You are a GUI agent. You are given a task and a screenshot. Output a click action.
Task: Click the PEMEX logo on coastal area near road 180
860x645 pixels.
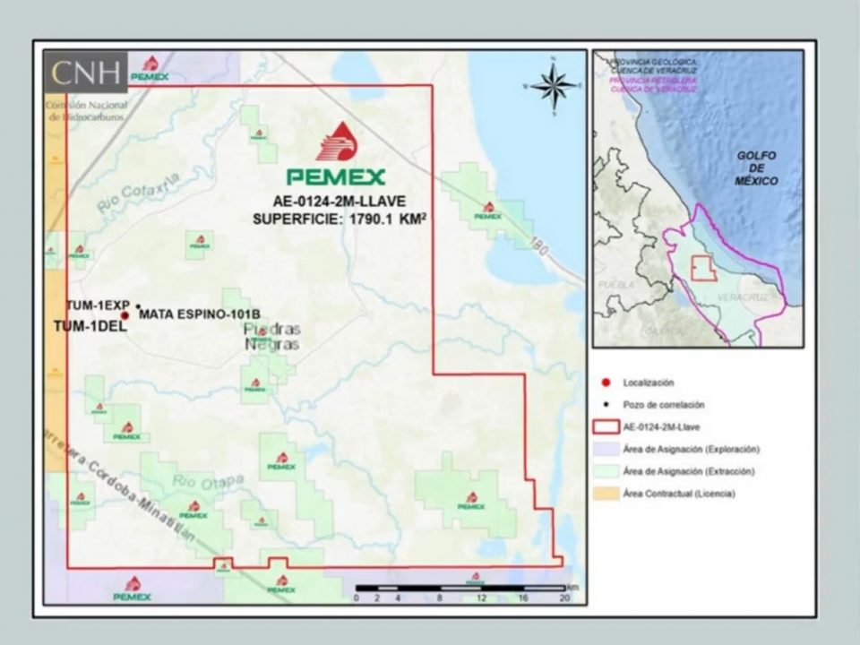487,211
